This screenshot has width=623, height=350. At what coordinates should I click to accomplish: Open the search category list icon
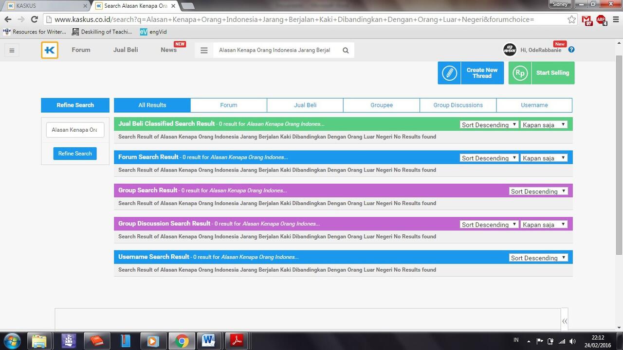pyautogui.click(x=204, y=50)
